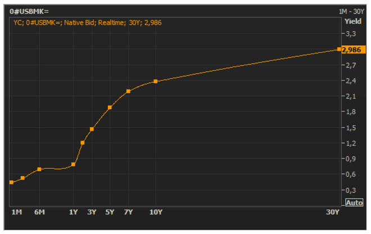Select the 10Y yield curve marker
This screenshot has width=371, height=234.
[x=156, y=82]
